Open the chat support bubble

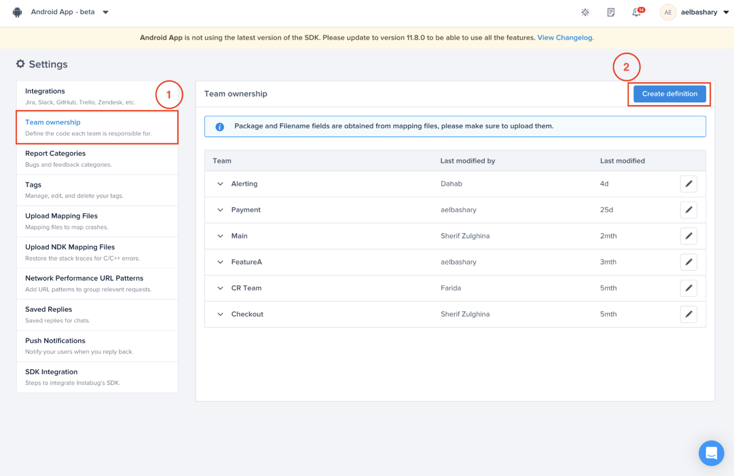click(x=711, y=453)
